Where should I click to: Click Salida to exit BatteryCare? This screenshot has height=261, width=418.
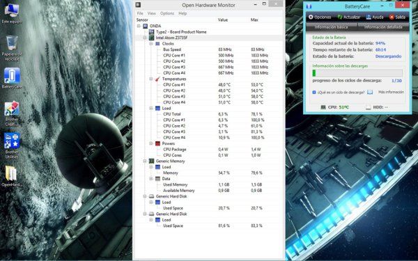point(397,17)
